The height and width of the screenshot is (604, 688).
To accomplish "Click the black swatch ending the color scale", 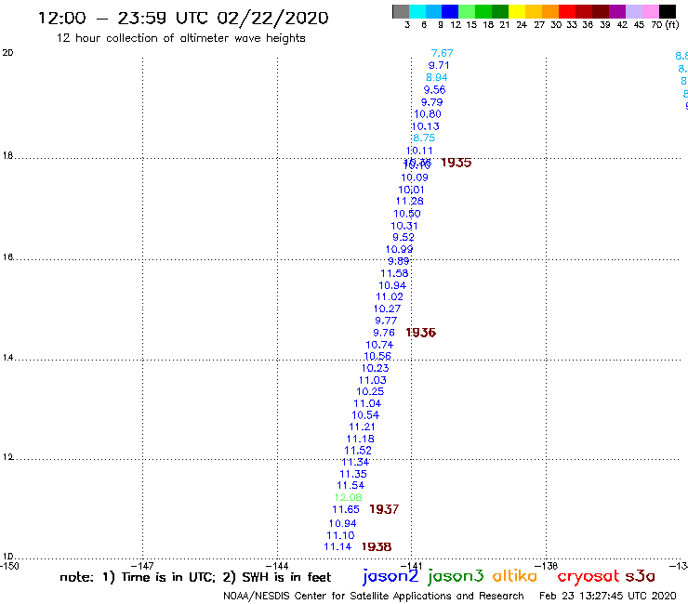I will point(668,11).
